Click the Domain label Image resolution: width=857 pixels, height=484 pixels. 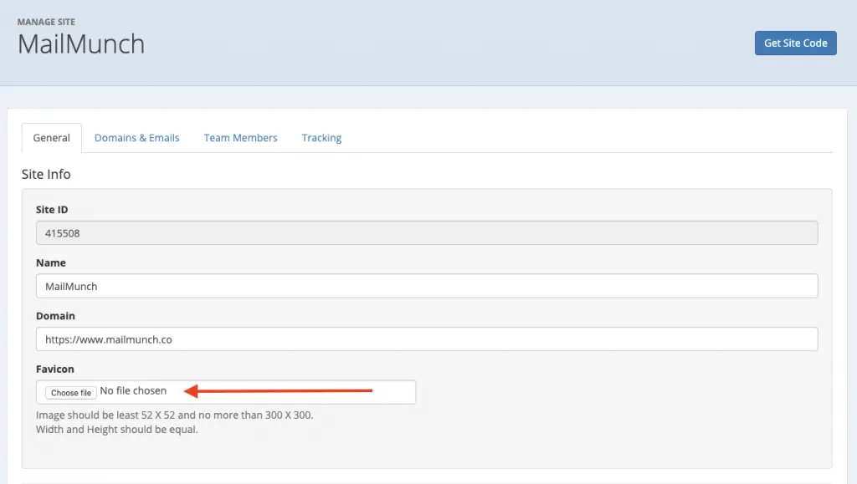[55, 316]
